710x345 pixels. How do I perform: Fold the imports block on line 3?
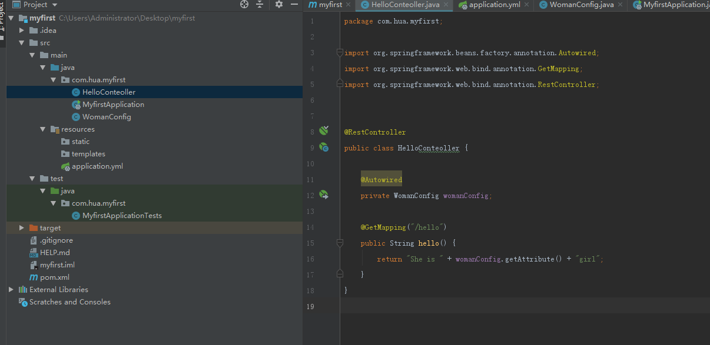point(340,53)
